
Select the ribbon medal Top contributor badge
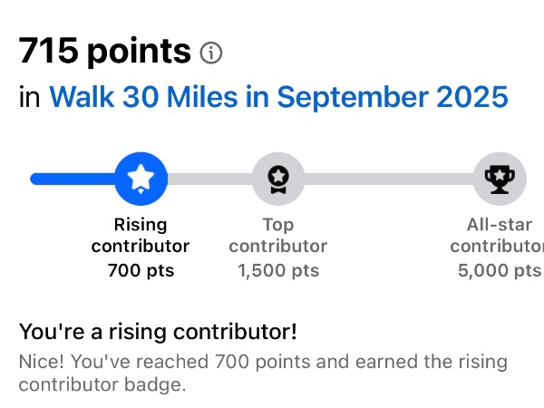[x=277, y=179]
